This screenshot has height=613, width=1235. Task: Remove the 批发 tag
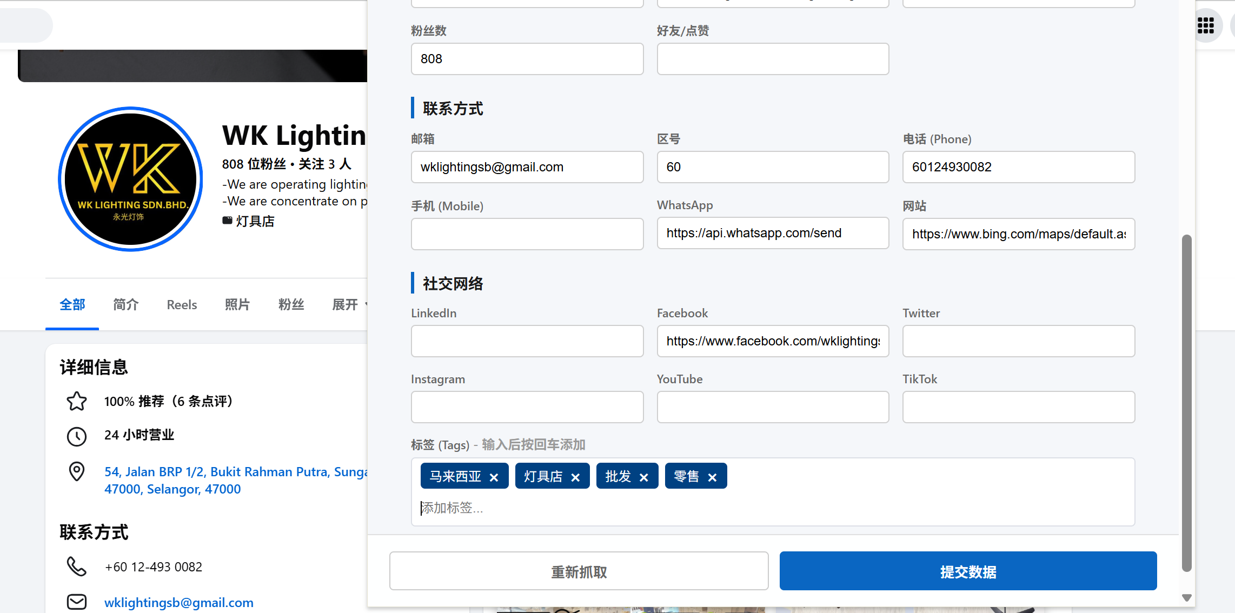[x=643, y=477]
